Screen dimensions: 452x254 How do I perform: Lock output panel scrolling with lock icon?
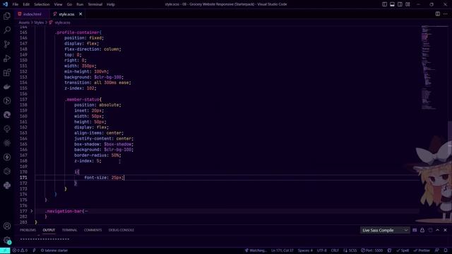point(422,230)
